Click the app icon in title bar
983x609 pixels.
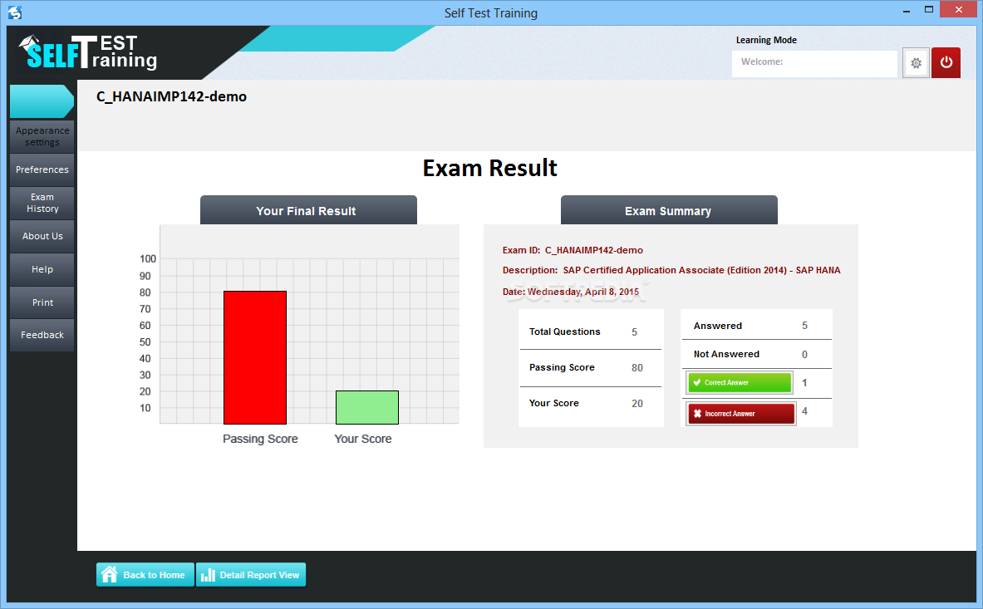click(14, 12)
